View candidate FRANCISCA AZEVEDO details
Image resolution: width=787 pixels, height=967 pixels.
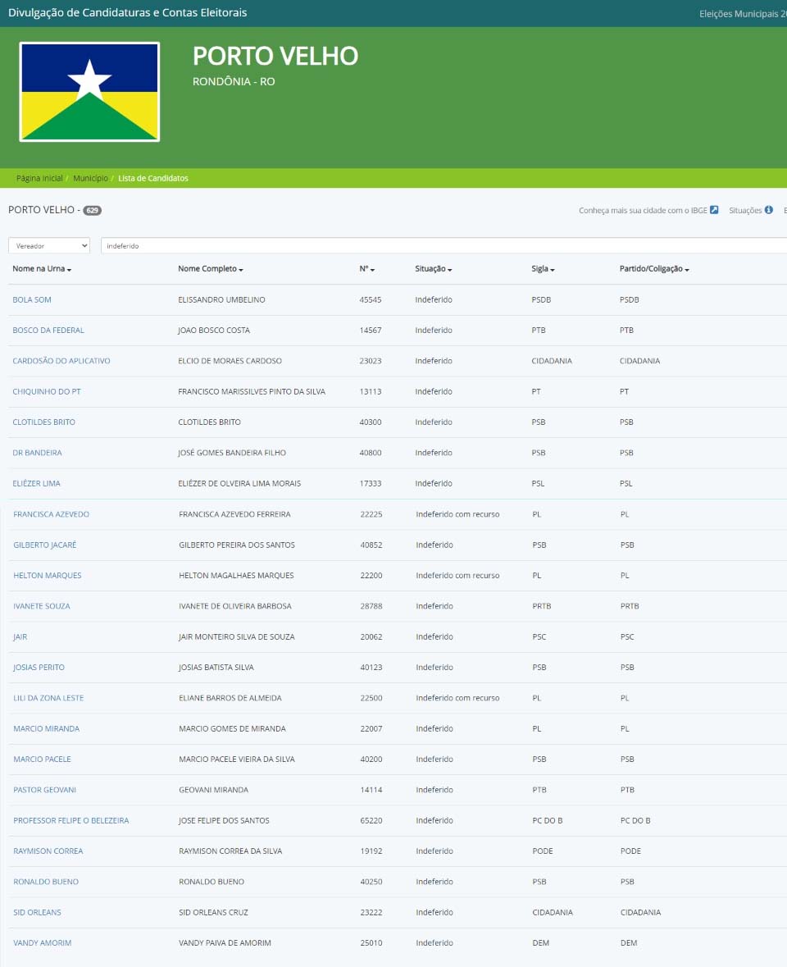point(51,514)
